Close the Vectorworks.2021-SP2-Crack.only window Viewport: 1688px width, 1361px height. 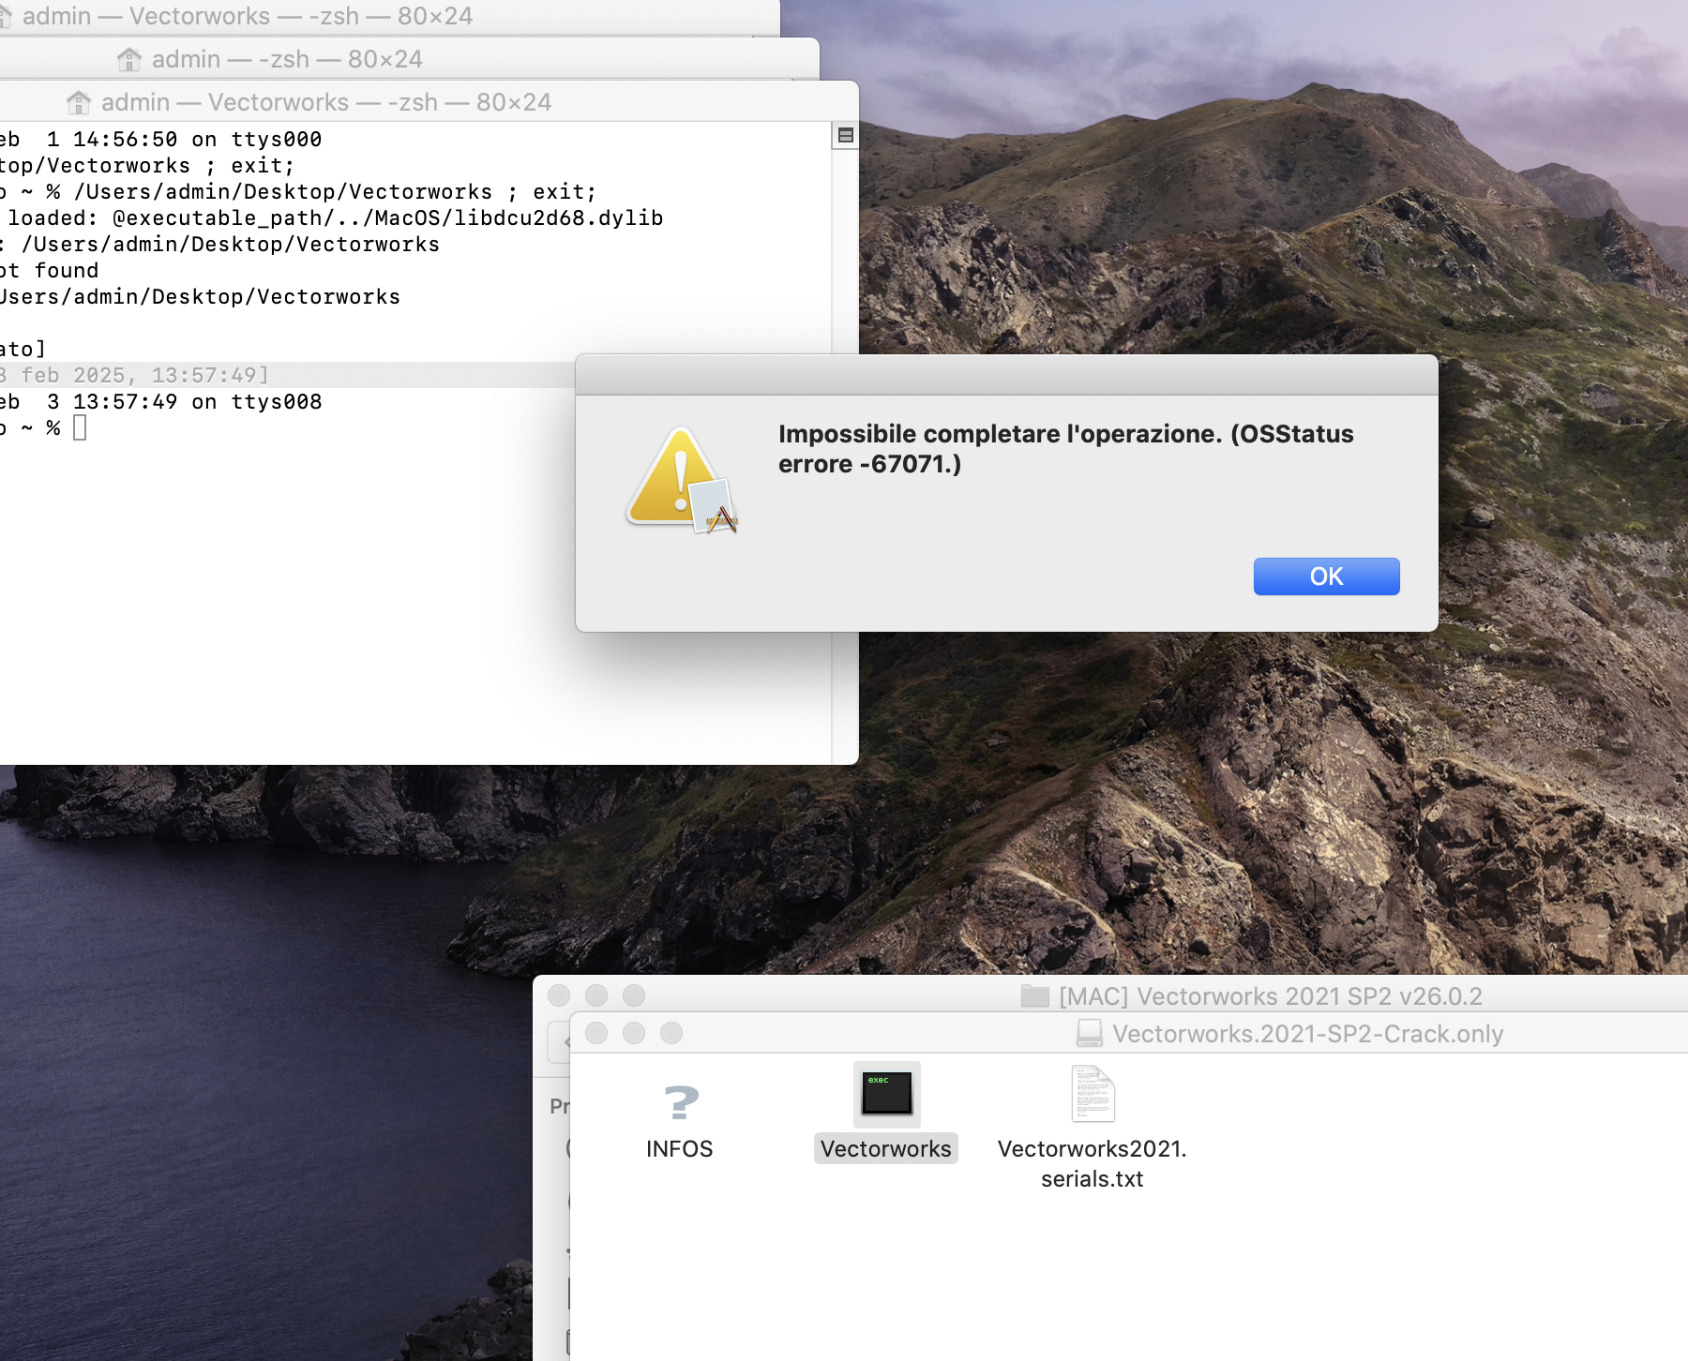coord(596,1033)
